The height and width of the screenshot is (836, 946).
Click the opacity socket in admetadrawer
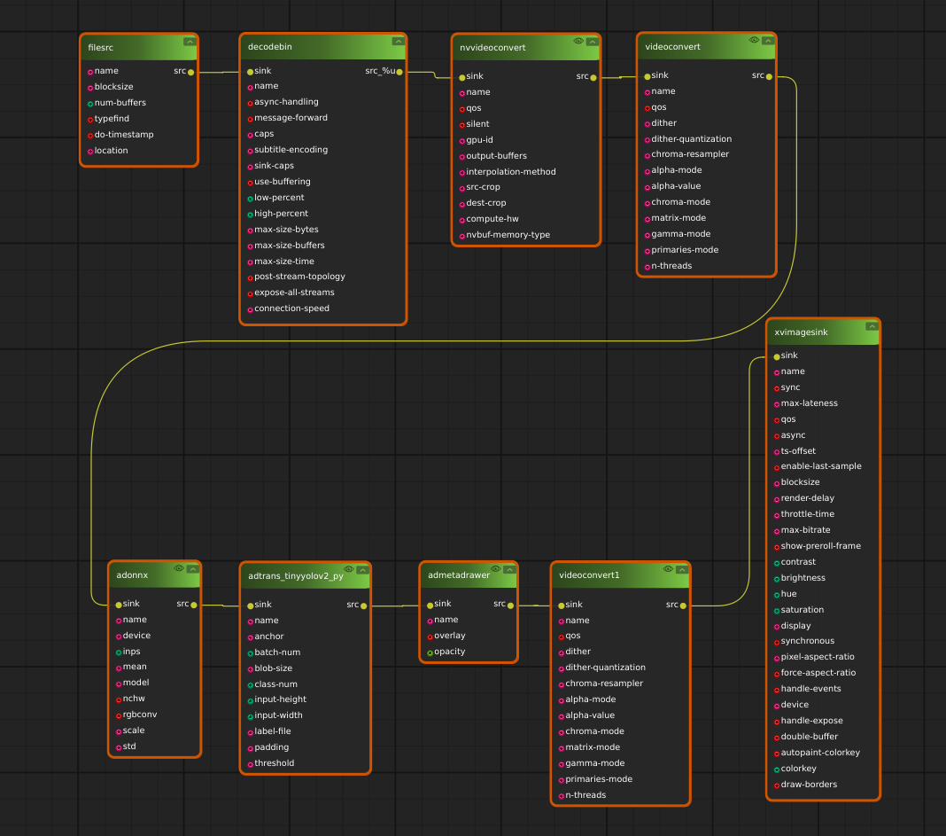430,652
